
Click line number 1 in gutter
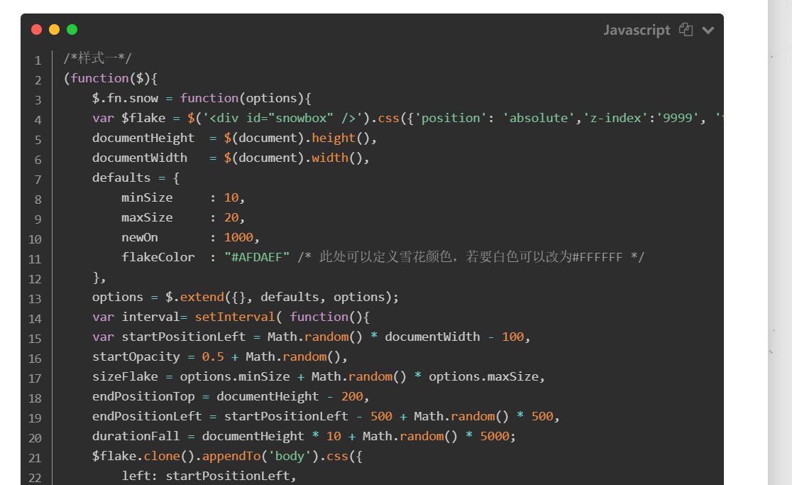pyautogui.click(x=38, y=60)
